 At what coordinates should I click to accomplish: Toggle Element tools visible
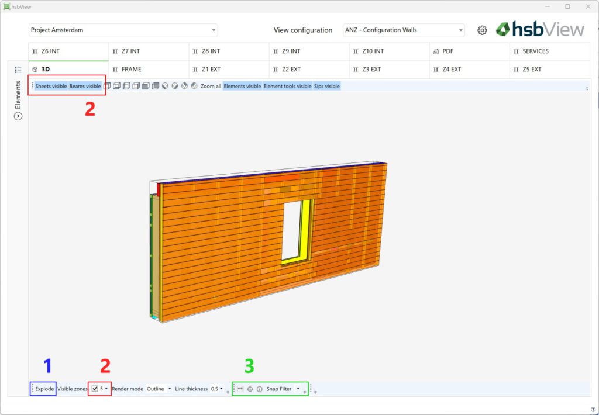coord(287,87)
